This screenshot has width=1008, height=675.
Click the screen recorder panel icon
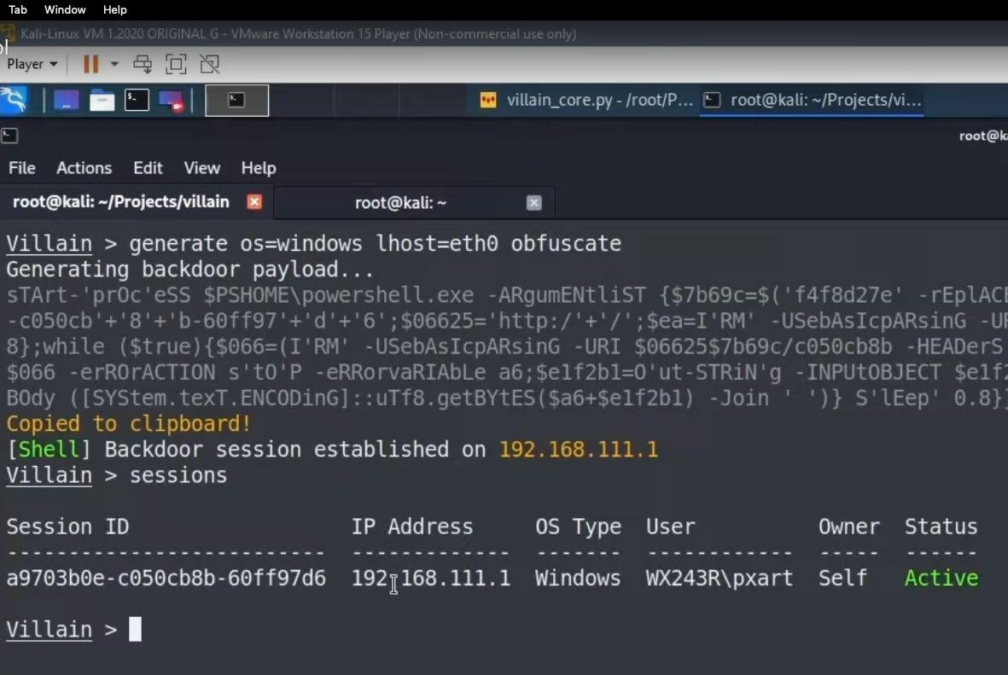[x=172, y=101]
